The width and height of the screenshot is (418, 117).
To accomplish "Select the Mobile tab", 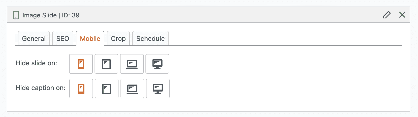I will click(x=90, y=39).
